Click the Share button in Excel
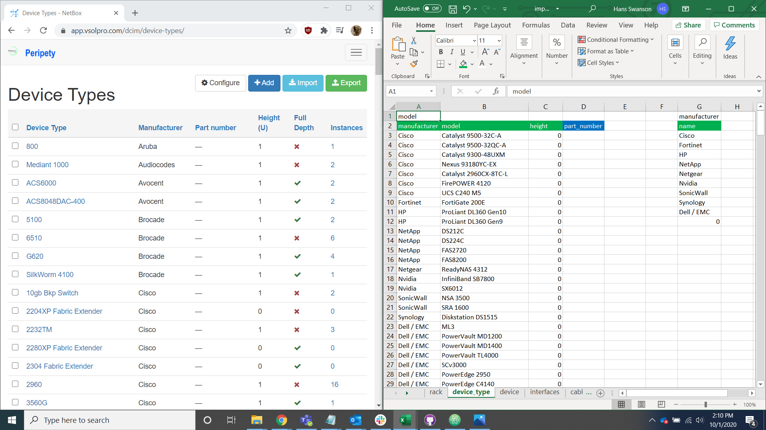 pos(689,25)
